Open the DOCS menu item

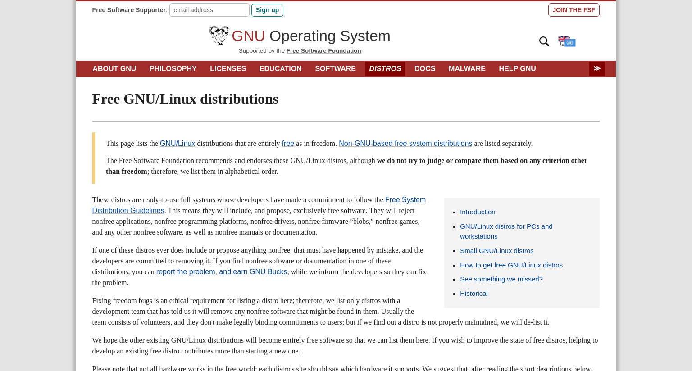pos(425,69)
